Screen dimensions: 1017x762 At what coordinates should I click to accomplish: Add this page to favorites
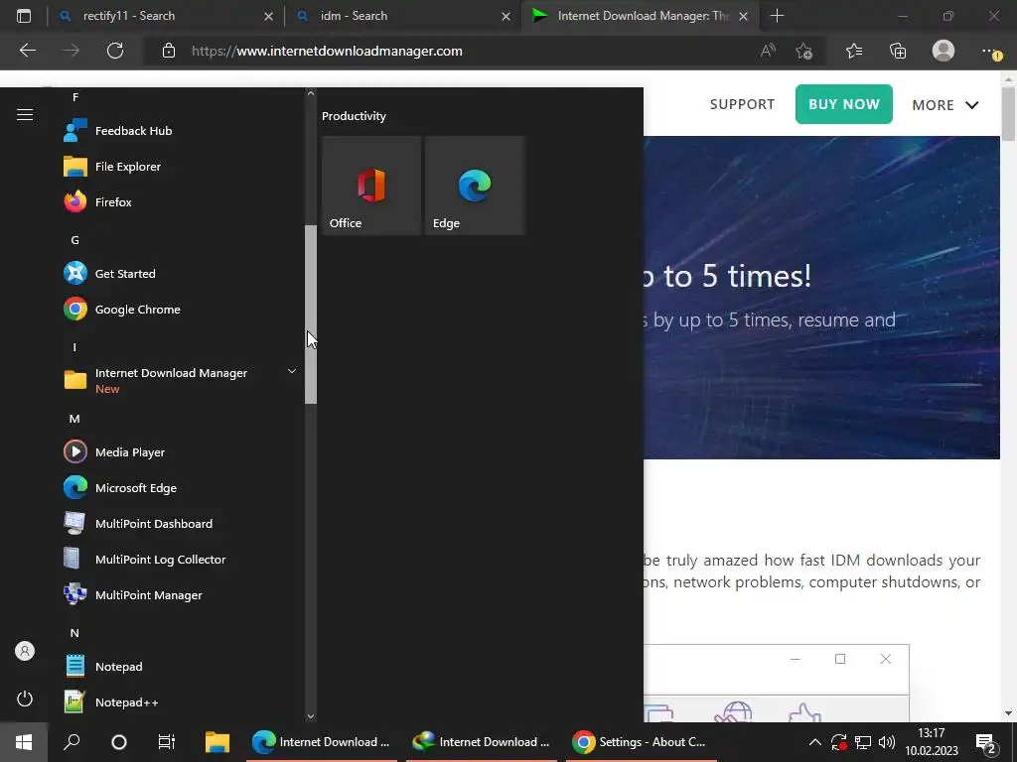[x=804, y=51]
